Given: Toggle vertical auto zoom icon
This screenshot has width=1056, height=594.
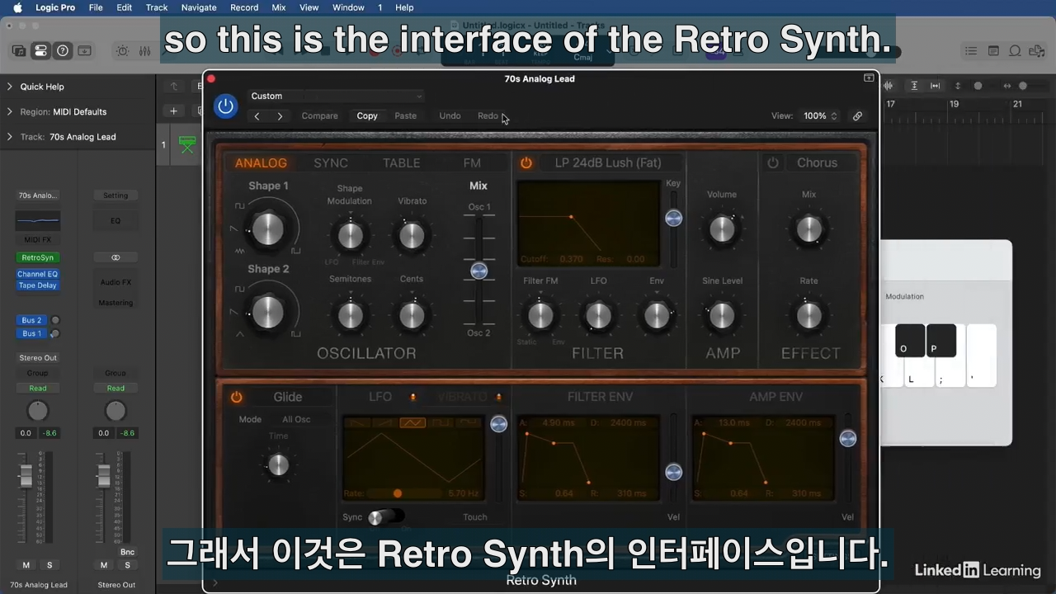Looking at the screenshot, I should 914,86.
